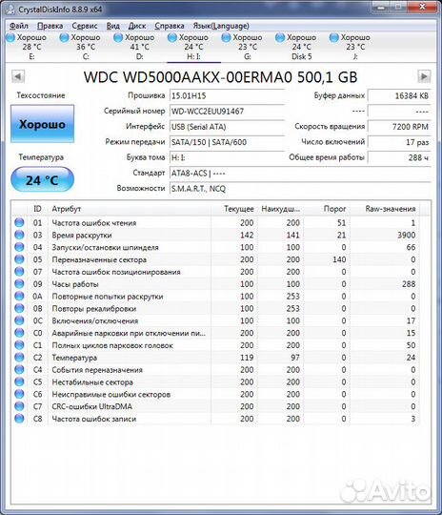Click status orb for Часы работы
Viewport: 442px width, 515px height.
(19, 284)
